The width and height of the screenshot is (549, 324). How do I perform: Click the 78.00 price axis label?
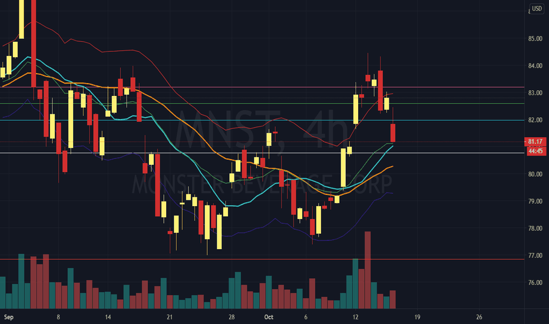click(535, 229)
